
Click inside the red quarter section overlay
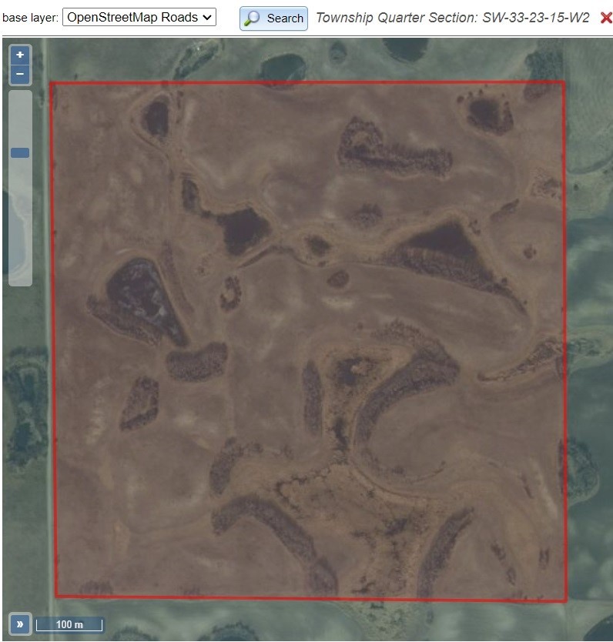pyautogui.click(x=310, y=342)
